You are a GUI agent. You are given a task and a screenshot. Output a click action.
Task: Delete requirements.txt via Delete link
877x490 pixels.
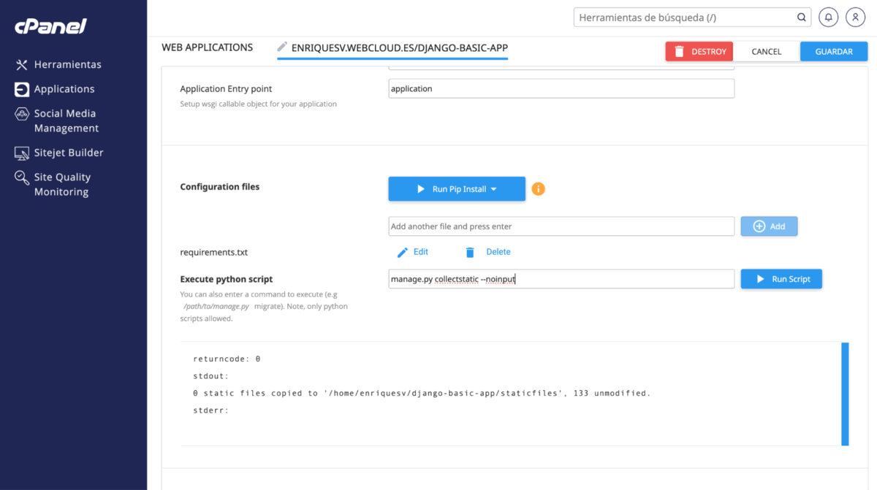pyautogui.click(x=498, y=251)
